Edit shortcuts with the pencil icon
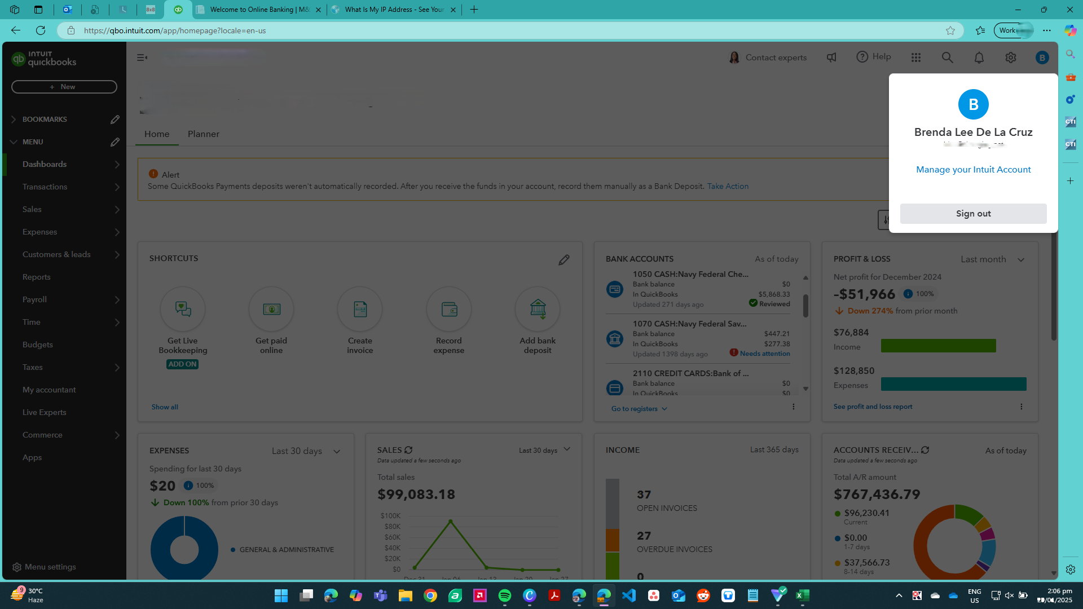 [564, 259]
